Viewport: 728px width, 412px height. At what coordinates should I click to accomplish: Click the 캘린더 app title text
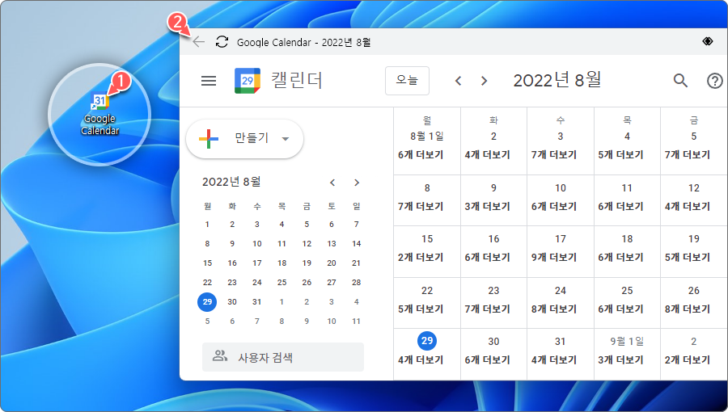[x=297, y=80]
